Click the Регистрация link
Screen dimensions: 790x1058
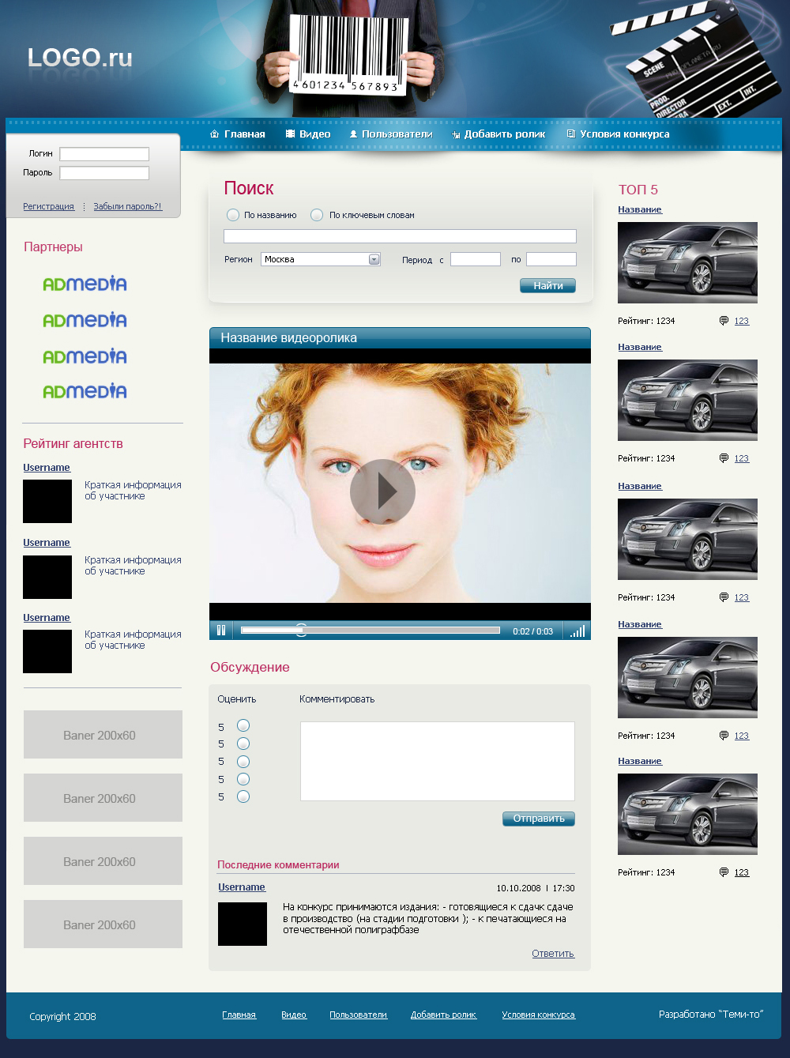tap(48, 206)
